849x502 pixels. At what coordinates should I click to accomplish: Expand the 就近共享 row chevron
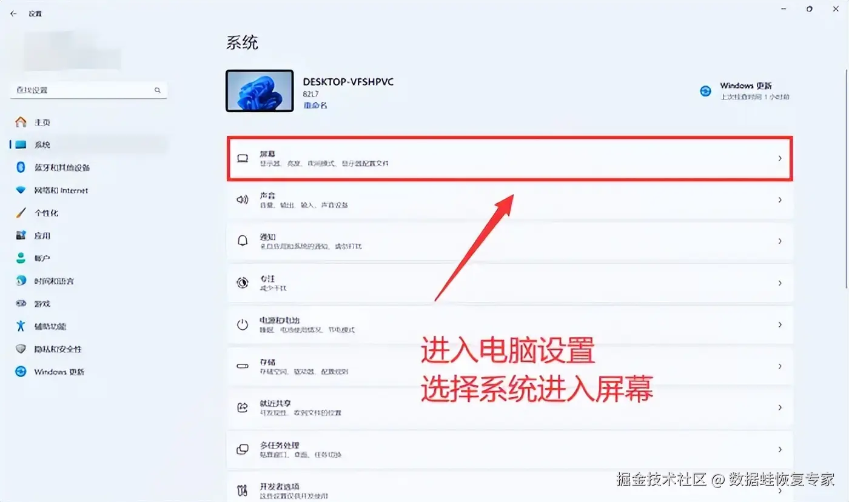[x=780, y=407]
